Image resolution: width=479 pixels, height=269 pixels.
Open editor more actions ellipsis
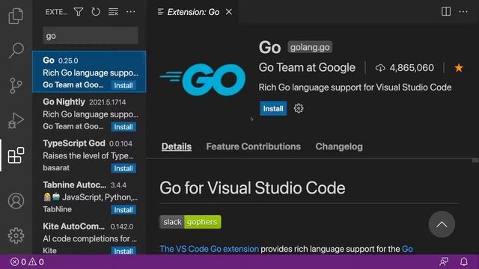tap(463, 12)
